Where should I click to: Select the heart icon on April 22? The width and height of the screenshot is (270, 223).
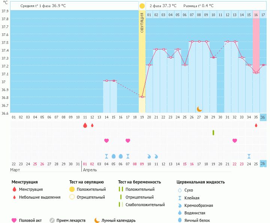235,141
